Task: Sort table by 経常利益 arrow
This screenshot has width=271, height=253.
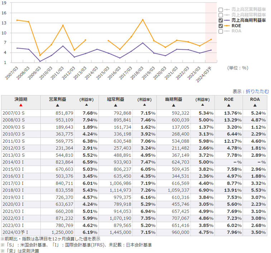Action: click(116, 105)
